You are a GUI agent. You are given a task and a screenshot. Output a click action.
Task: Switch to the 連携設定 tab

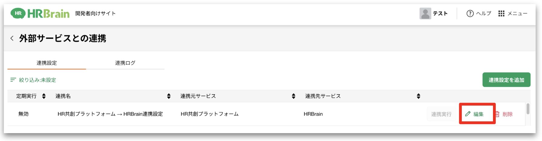pyautogui.click(x=47, y=63)
